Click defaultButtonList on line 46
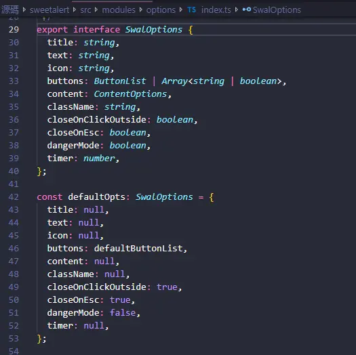 (x=138, y=249)
